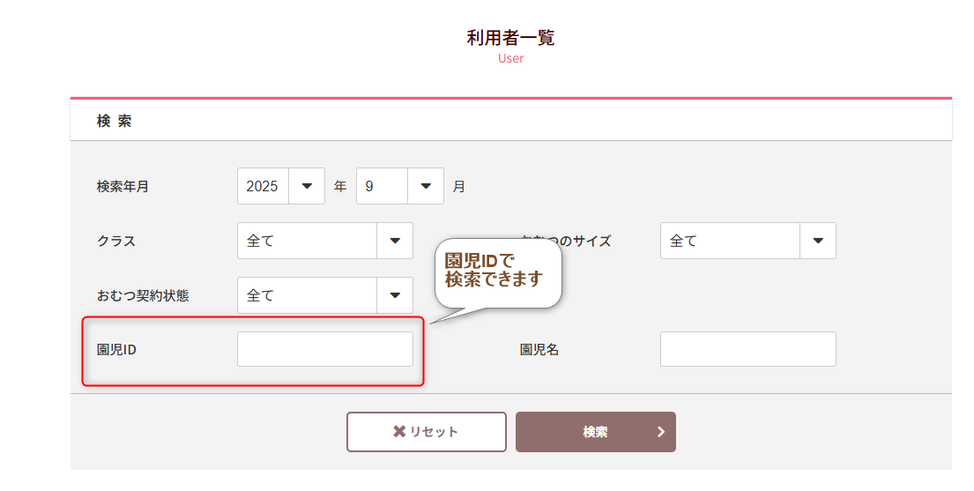Click the 園児ID label
This screenshot has width=974, height=491.
(x=116, y=350)
